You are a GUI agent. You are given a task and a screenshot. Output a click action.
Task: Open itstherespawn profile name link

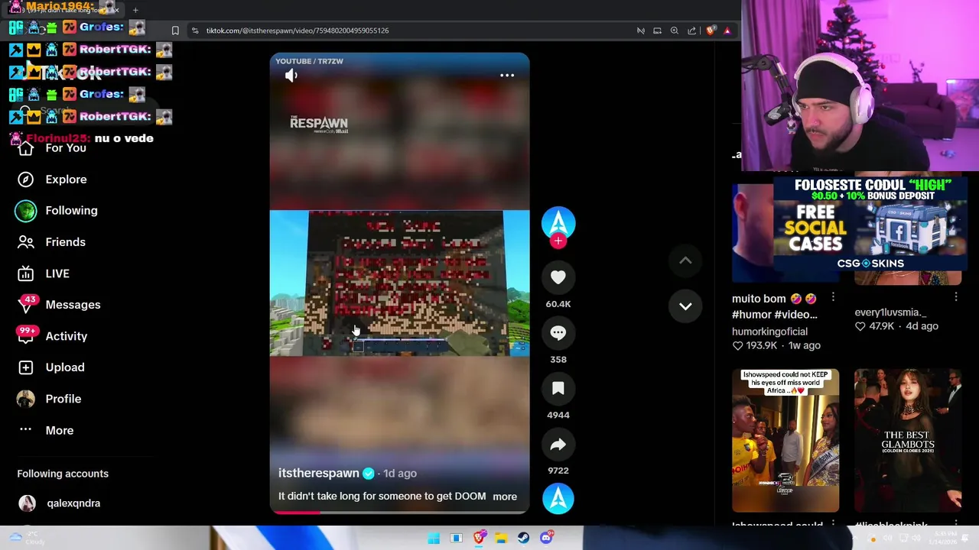click(x=318, y=474)
